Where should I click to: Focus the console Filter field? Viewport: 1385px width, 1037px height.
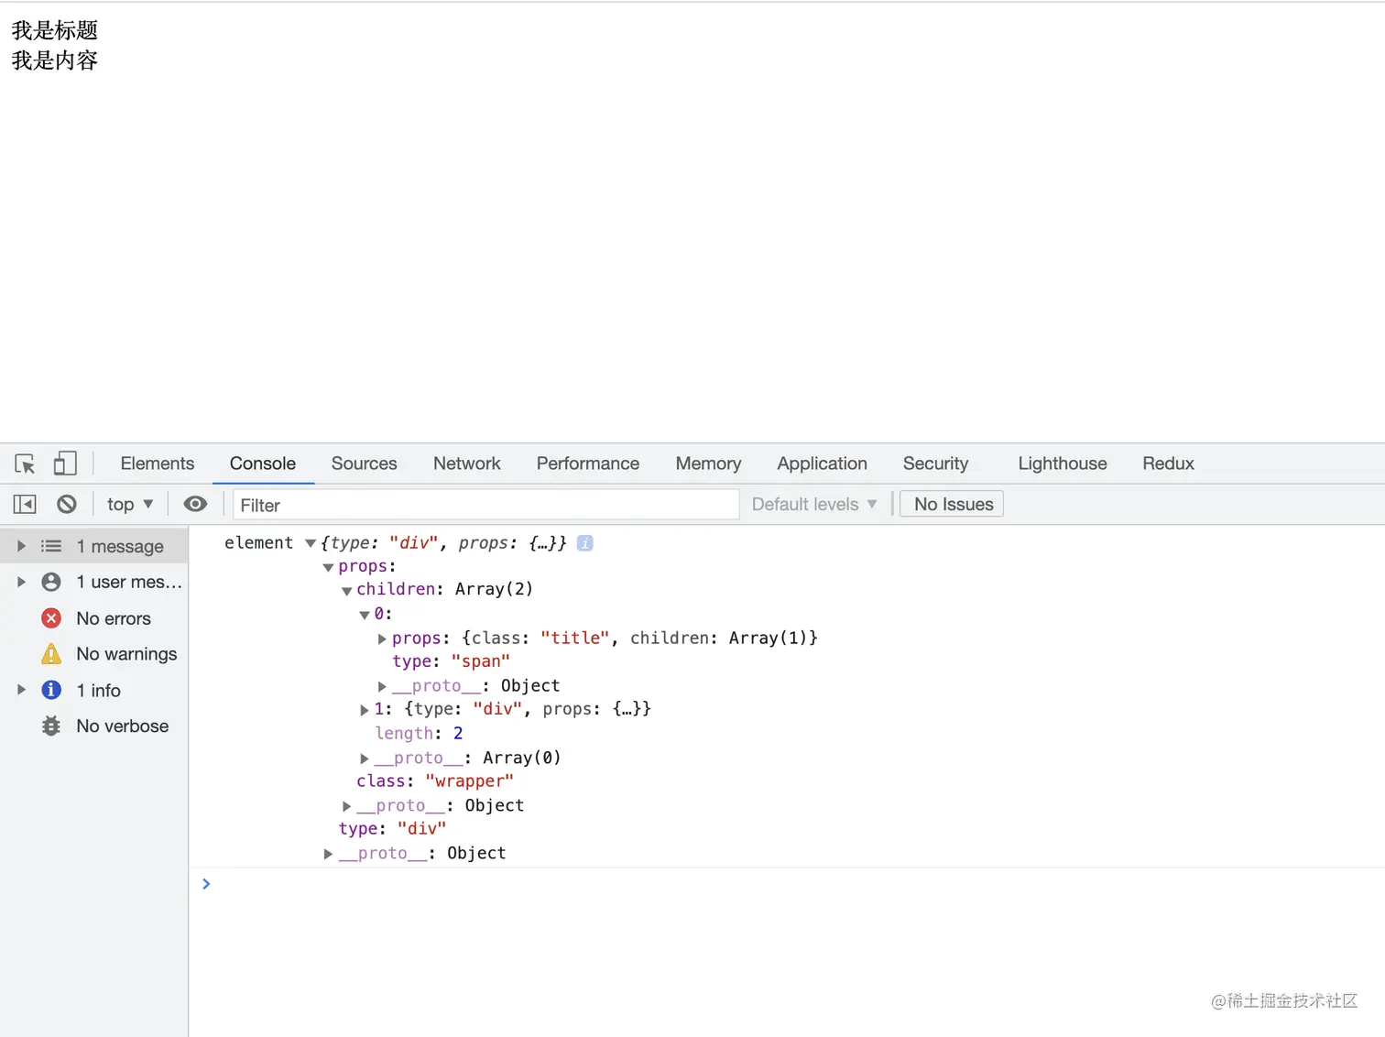coord(485,505)
